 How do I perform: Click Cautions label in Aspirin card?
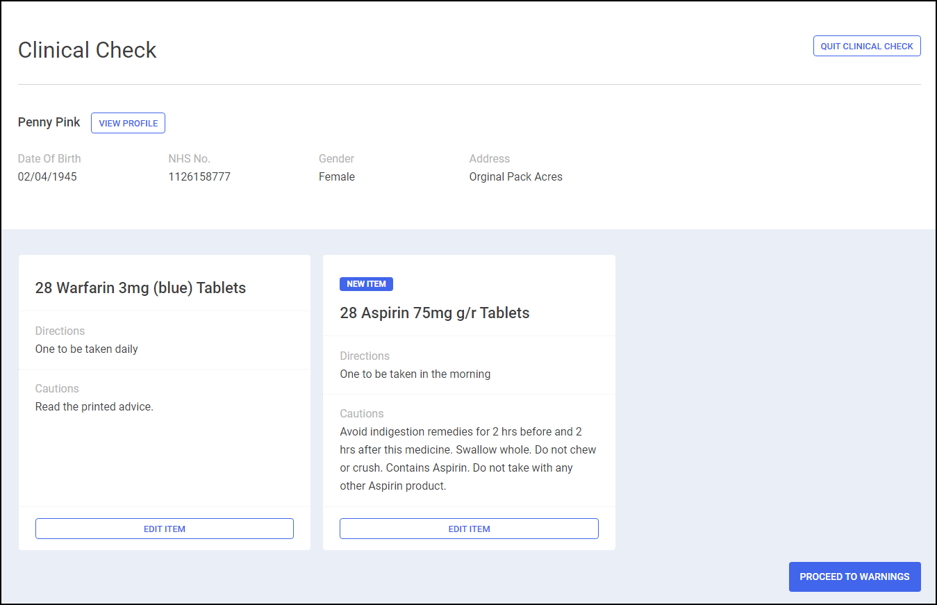[x=362, y=413]
